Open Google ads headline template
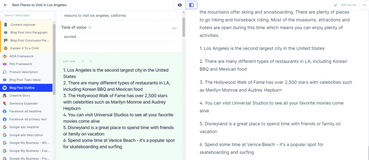The width and height of the screenshot is (369, 160). pos(26,127)
